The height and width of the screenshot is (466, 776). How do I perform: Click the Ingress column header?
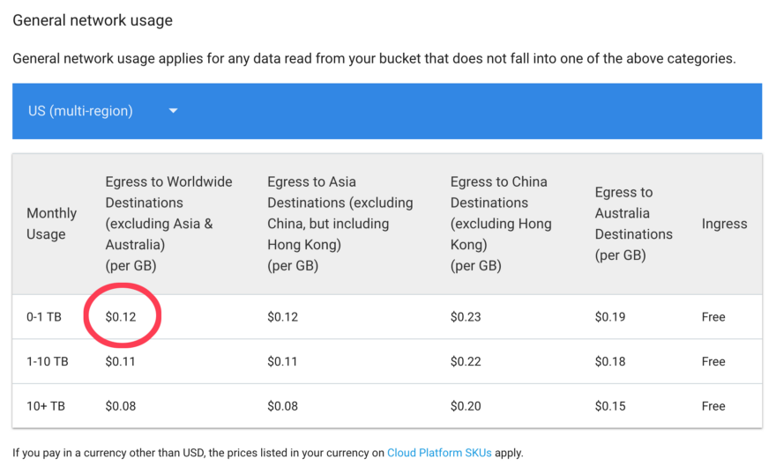tap(724, 224)
